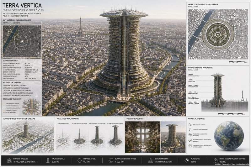
Task: Click the Densité moyenne building icon
Action: click(x=148, y=160)
